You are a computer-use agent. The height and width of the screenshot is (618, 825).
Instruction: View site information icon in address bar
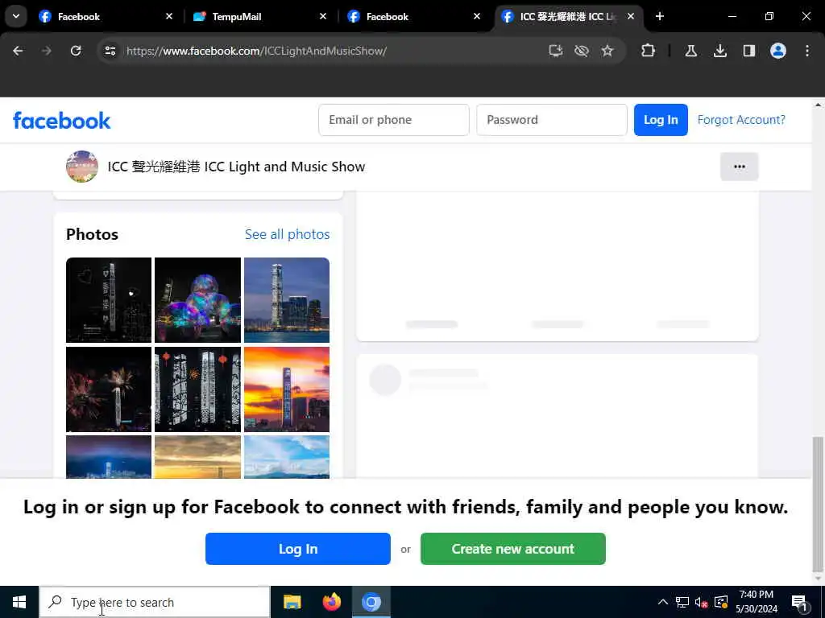110,51
